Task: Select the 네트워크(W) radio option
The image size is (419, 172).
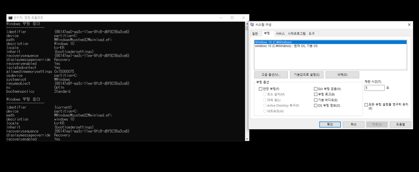Action: click(x=265, y=111)
